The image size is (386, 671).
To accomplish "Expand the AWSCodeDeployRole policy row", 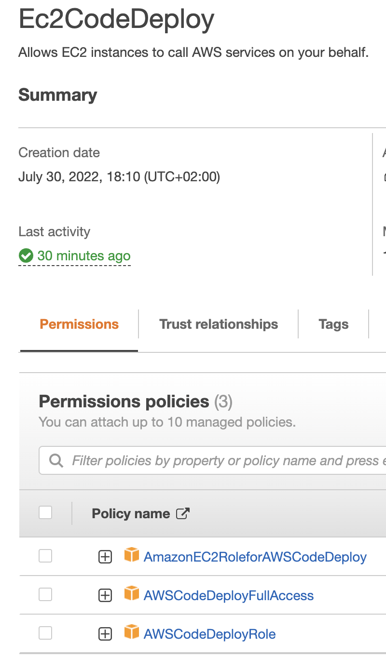I will (105, 634).
